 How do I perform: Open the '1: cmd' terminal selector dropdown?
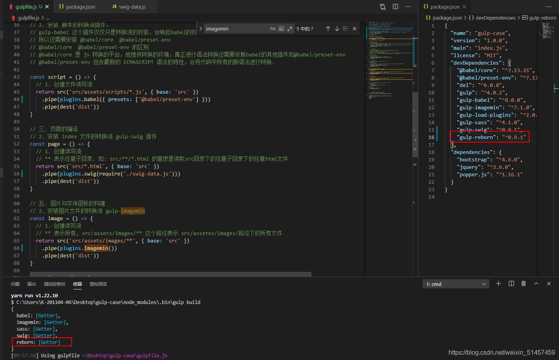[456, 284]
